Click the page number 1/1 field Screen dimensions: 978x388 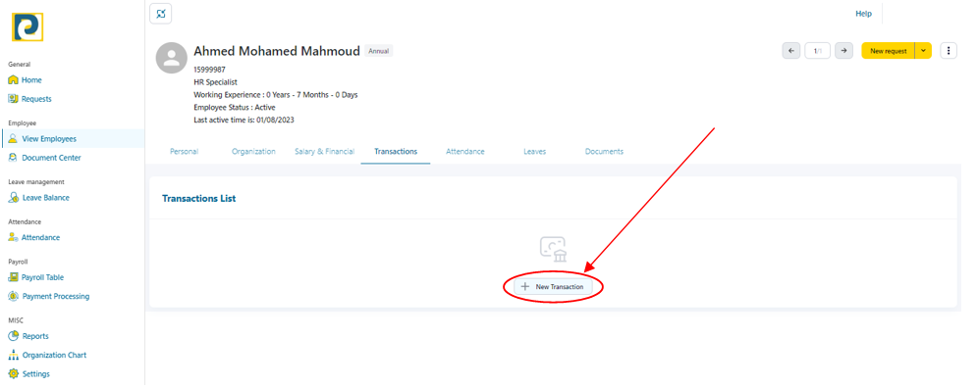817,51
